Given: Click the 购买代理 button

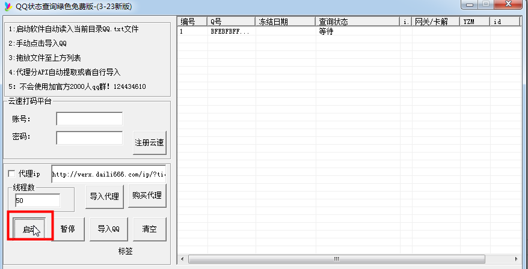Looking at the screenshot, I should point(147,196).
